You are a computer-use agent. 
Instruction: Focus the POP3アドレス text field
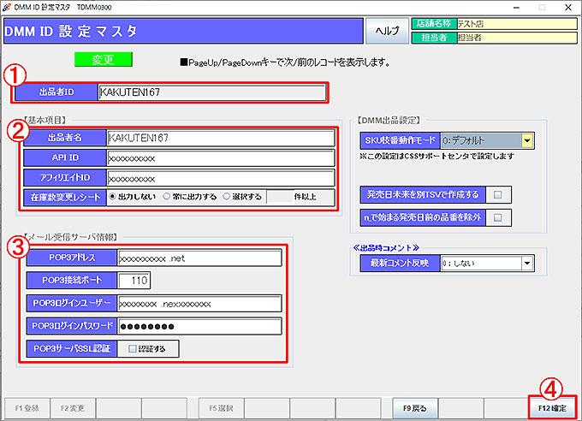point(199,258)
